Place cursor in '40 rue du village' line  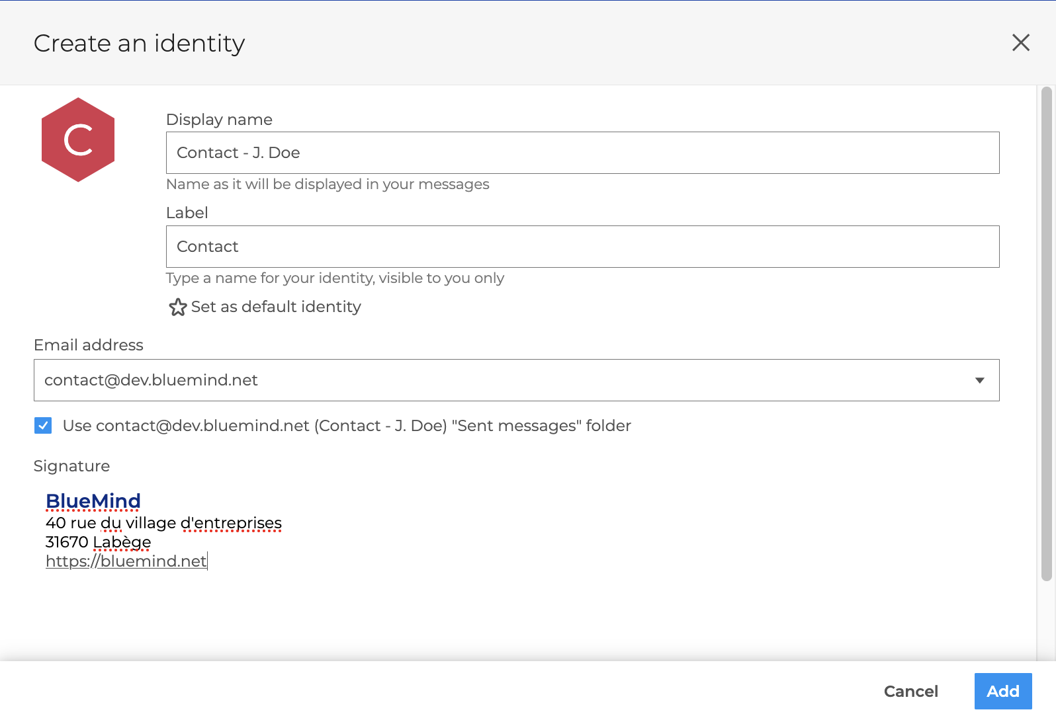[x=163, y=523]
